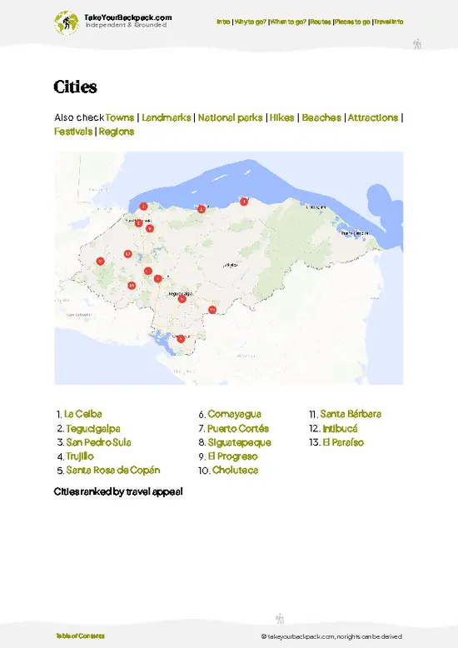Click the hiker icon in the header
Viewport: 458px width, 648px height.
tap(417, 44)
